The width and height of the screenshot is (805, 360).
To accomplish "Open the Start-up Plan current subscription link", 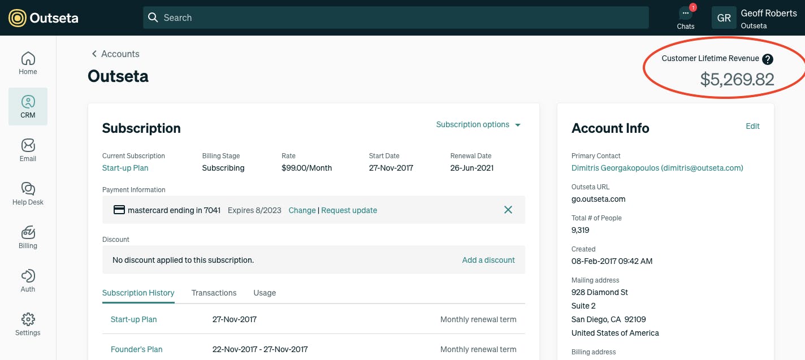I will [125, 168].
